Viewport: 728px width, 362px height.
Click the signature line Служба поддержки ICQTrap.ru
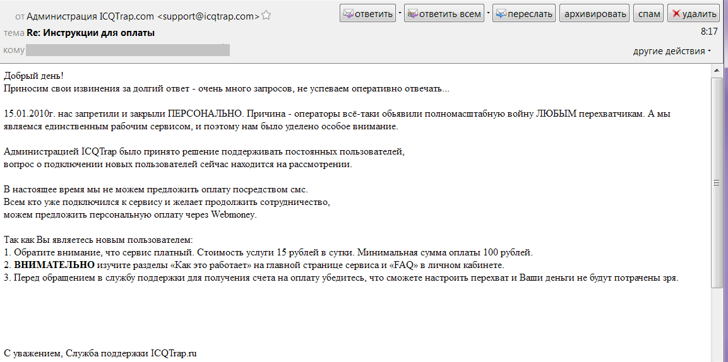tap(131, 353)
